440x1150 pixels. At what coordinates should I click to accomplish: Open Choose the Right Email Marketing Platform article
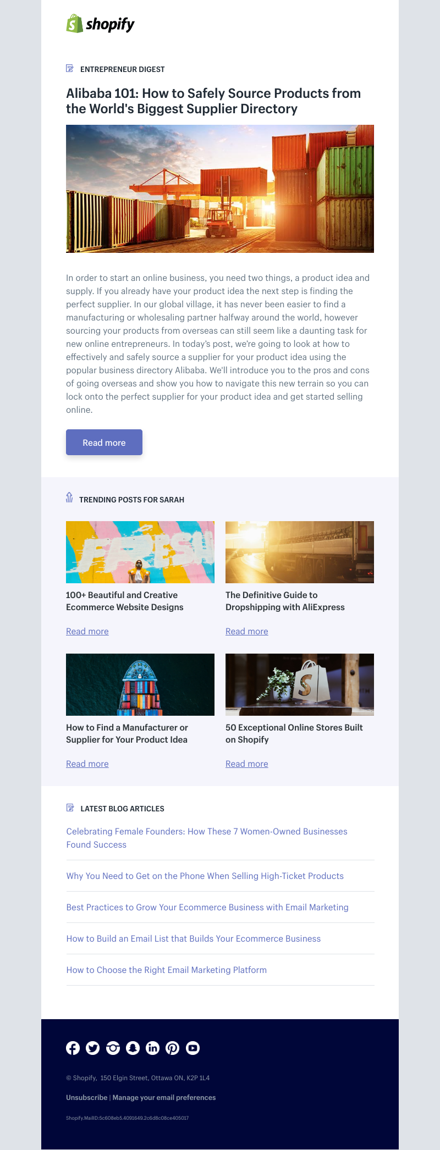coord(167,970)
